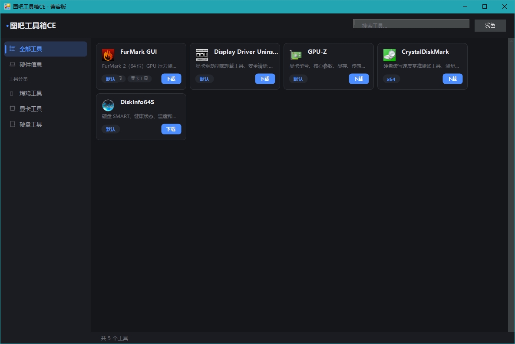Viewport: 515px width, 344px height.
Task: Click the description '硬盘 SMART、健康状态、温度和...'
Action: coord(139,116)
